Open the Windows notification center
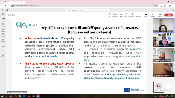The width and height of the screenshot is (175, 98). [x=172, y=96]
